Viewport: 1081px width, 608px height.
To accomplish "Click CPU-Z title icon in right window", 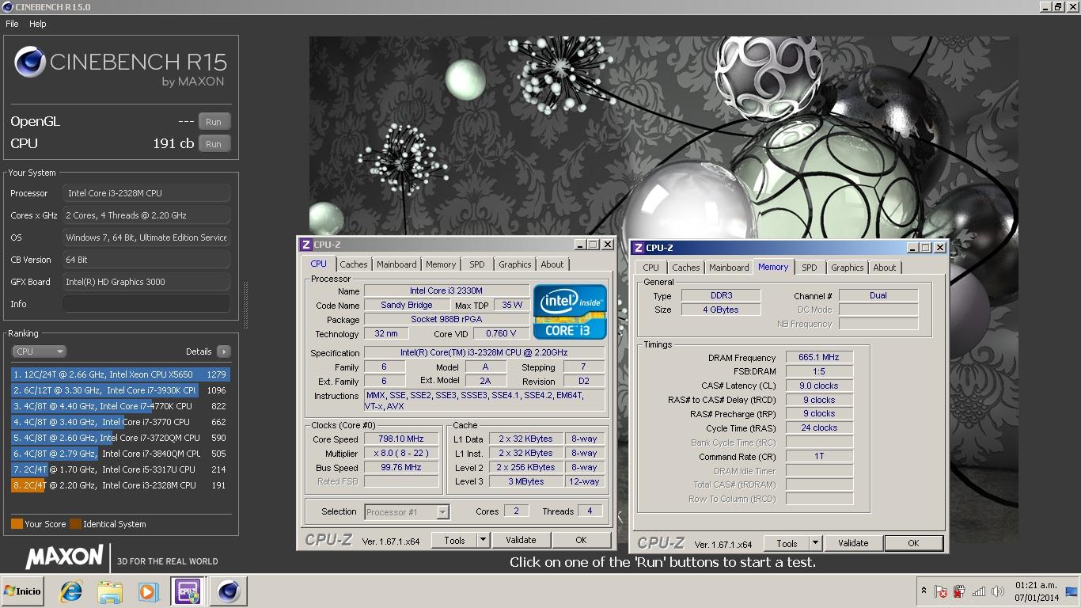I will point(639,248).
